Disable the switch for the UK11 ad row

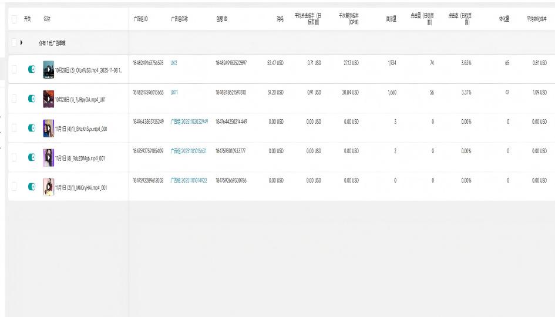(x=31, y=99)
